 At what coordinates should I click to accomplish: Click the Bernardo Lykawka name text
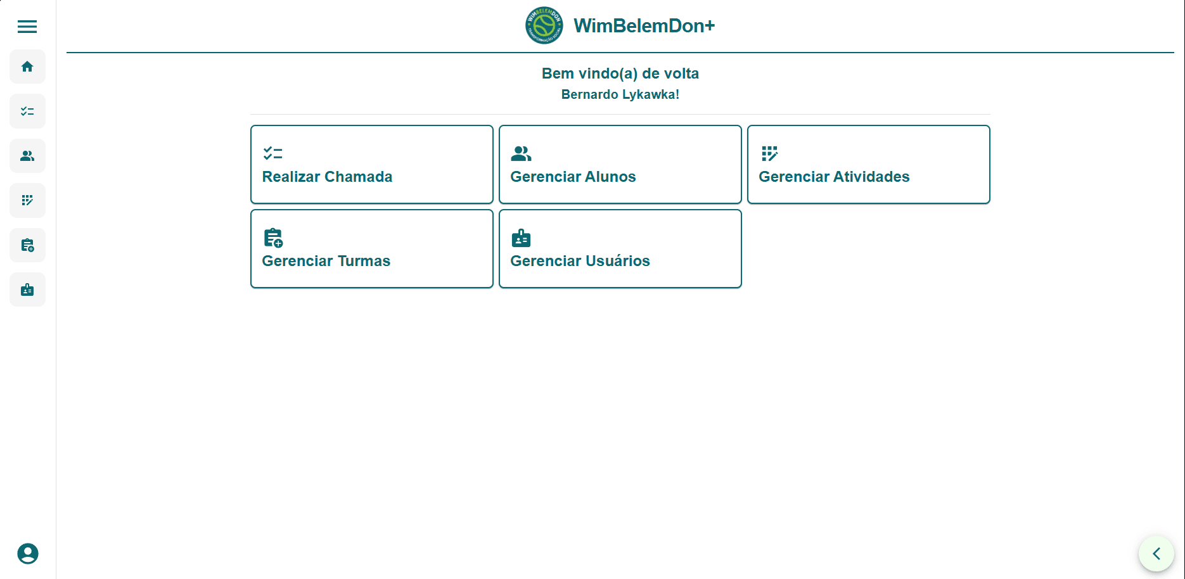point(620,94)
